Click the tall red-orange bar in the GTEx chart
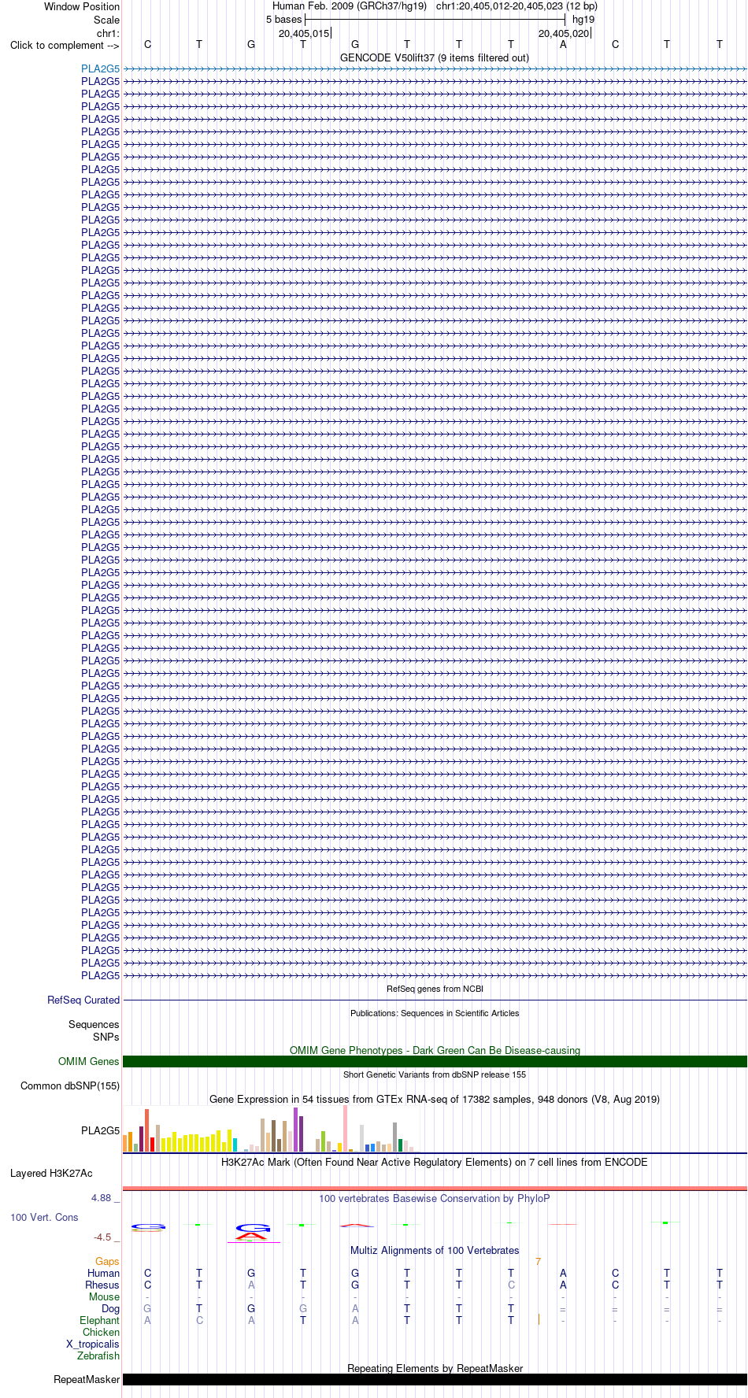This screenshot has height=1398, width=748. click(x=146, y=1130)
